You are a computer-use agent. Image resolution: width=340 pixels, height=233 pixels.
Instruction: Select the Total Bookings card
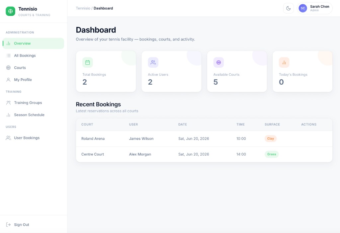point(106,71)
